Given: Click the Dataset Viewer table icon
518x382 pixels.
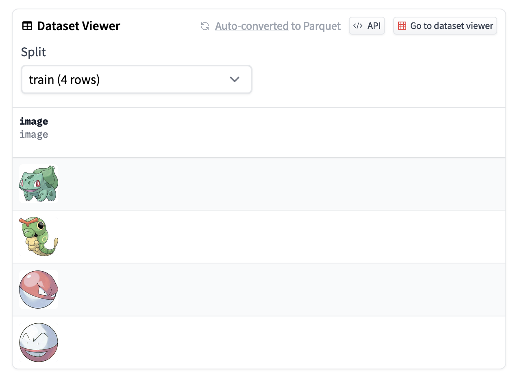Looking at the screenshot, I should coord(27,26).
